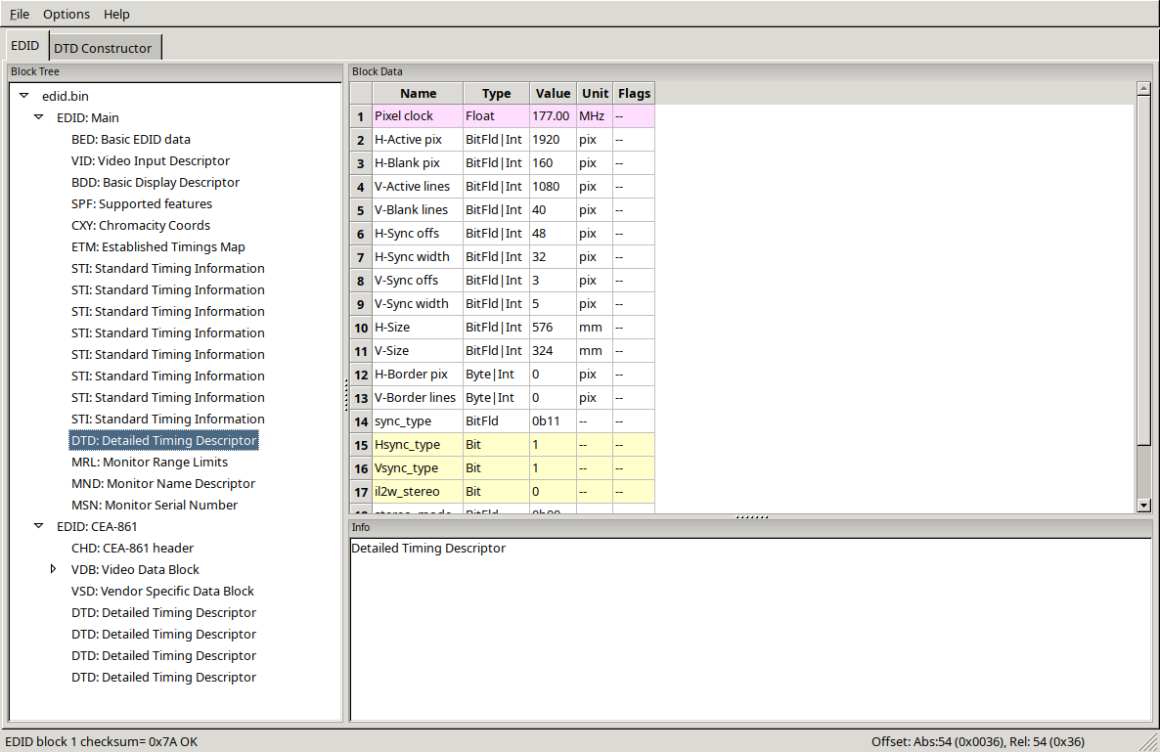Click inside the Info text area
Image resolution: width=1160 pixels, height=752 pixels.
click(750, 629)
